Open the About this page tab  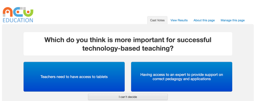coord(204,20)
